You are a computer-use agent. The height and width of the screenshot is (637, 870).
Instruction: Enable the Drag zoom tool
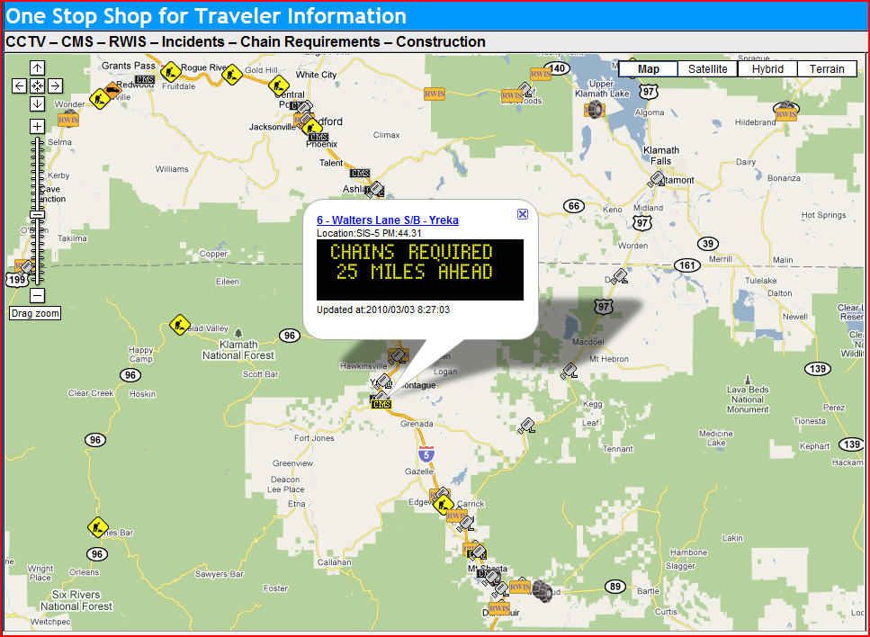35,313
